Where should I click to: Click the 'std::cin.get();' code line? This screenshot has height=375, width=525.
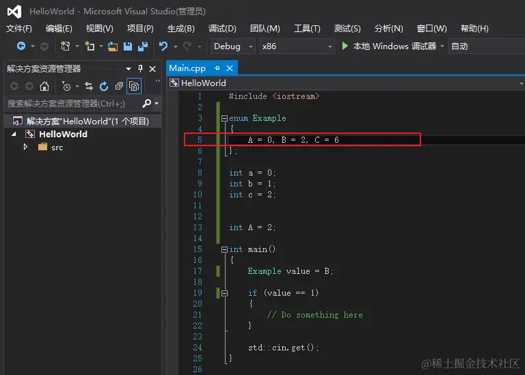pyautogui.click(x=283, y=348)
